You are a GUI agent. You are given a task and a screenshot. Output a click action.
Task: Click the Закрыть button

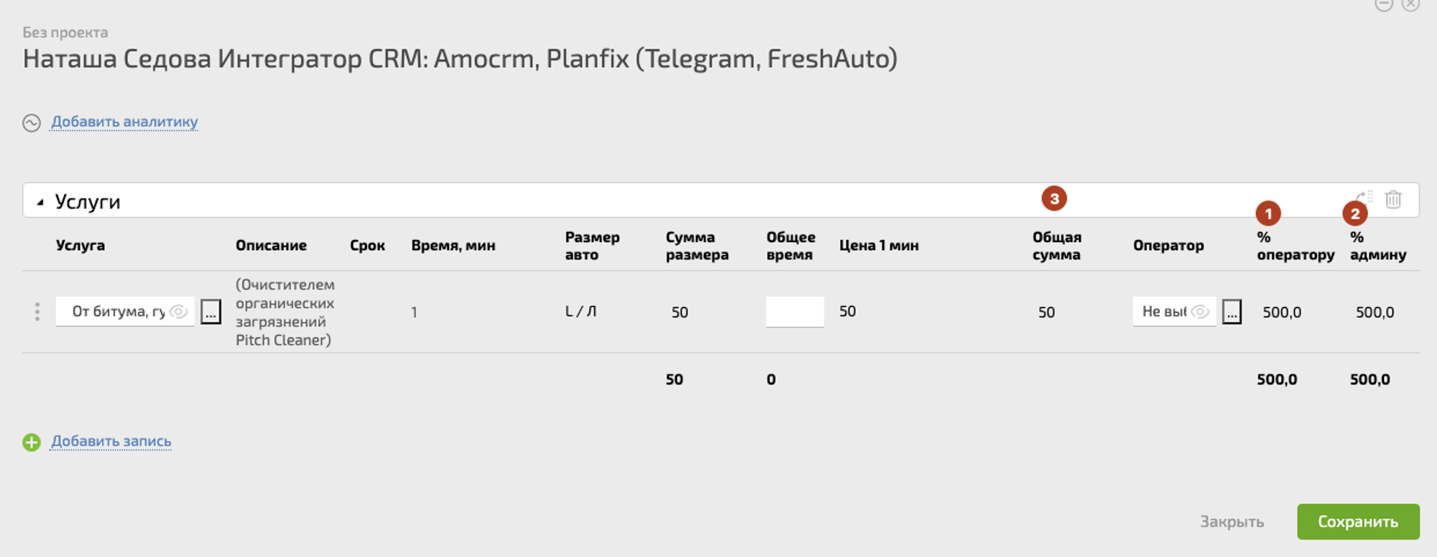click(x=1232, y=522)
